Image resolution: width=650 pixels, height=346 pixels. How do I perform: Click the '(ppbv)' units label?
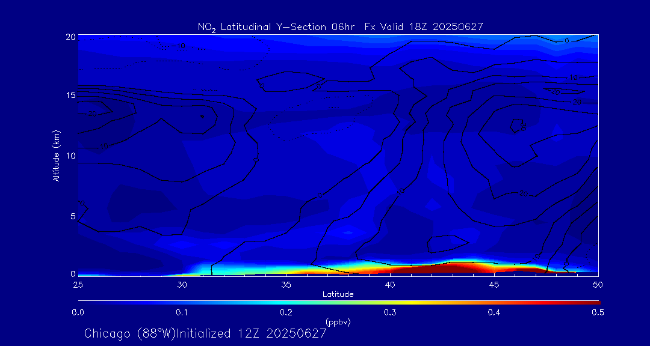pos(338,323)
